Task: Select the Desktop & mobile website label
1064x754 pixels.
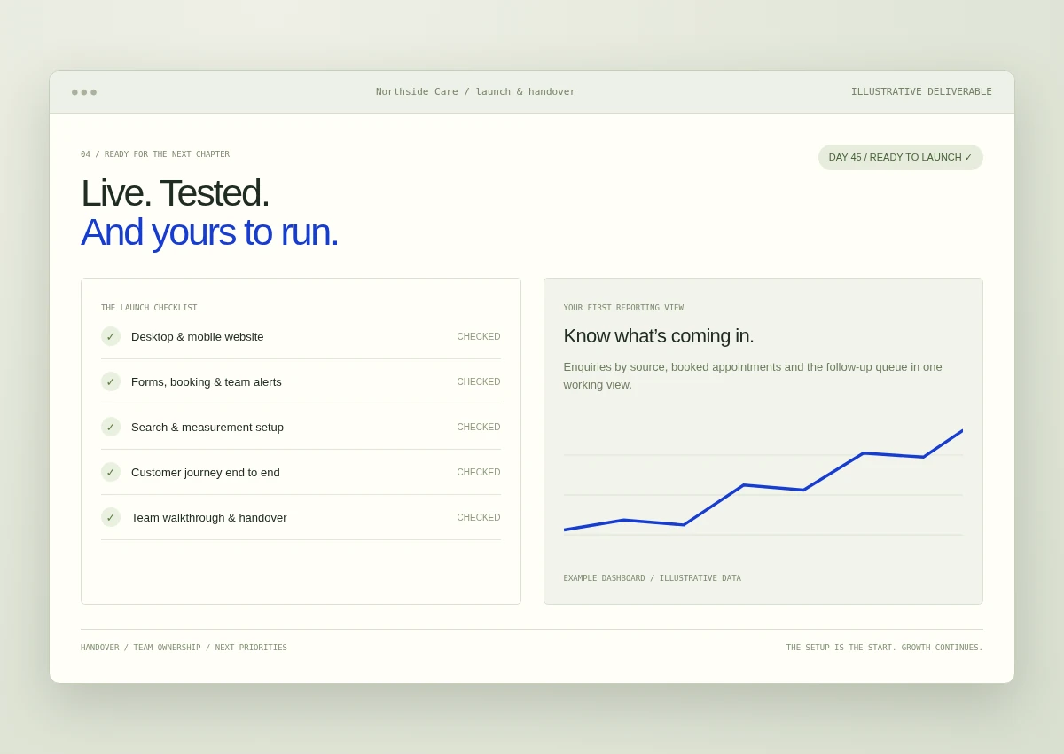Action: click(x=198, y=336)
